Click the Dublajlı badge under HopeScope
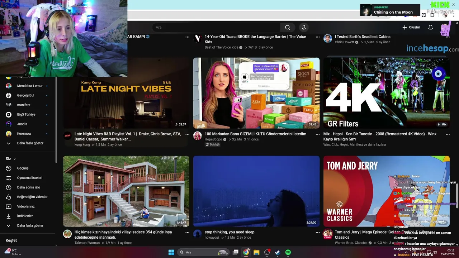The image size is (459, 258). (212, 144)
